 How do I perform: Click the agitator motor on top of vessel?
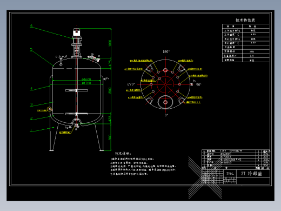77,33
